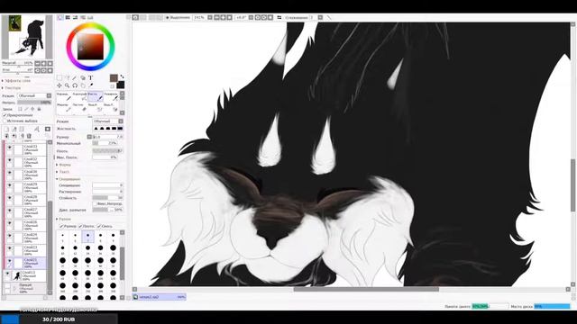Image resolution: width=577 pixels, height=324 pixels.
Task: Click the transparent color toggle icon
Action: coord(112,86)
